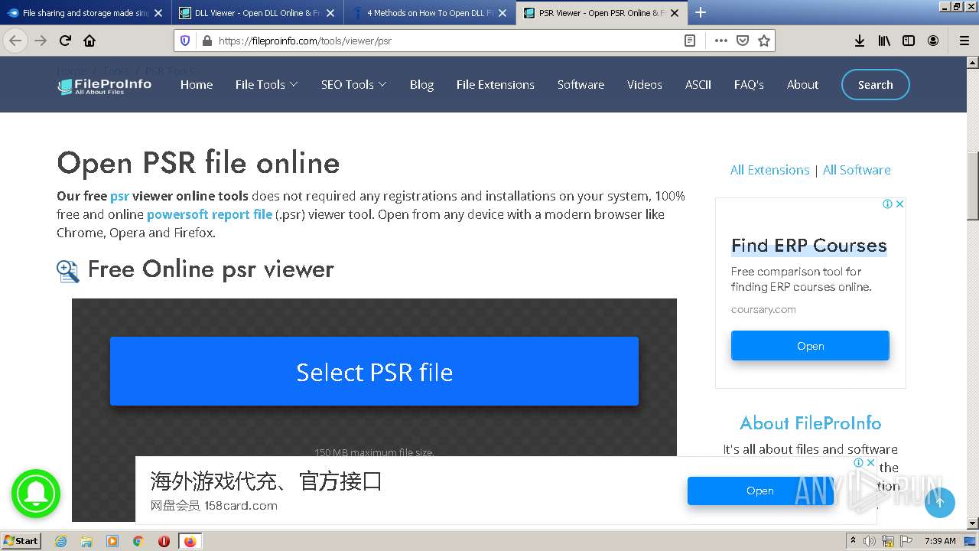Click the page vertical scrollbar thumb
The width and height of the screenshot is (979, 551).
point(973,186)
